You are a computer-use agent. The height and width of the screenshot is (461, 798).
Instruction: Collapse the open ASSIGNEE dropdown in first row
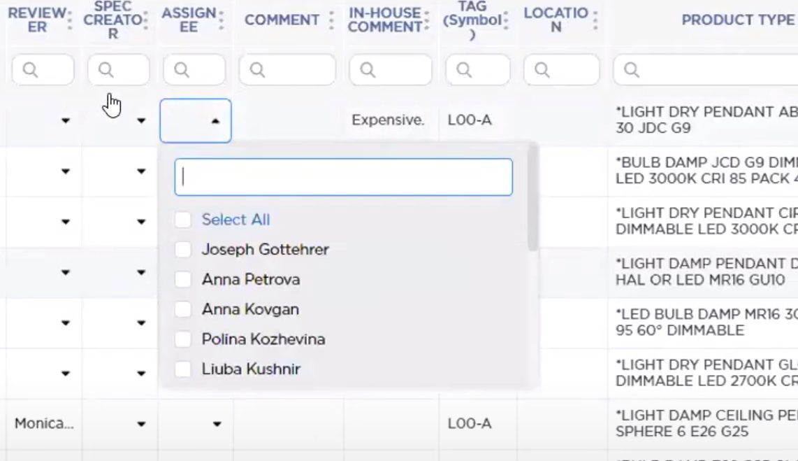(215, 121)
